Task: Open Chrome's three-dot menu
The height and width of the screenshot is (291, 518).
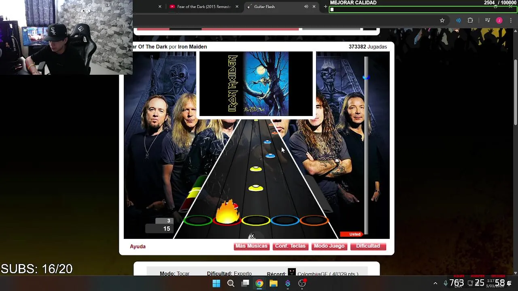Action: click(510, 20)
